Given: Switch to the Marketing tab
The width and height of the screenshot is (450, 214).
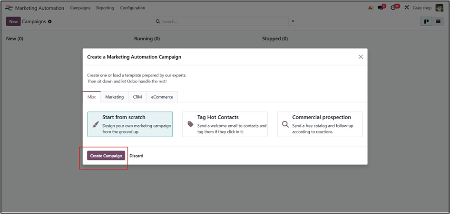Looking at the screenshot, I should 114,97.
